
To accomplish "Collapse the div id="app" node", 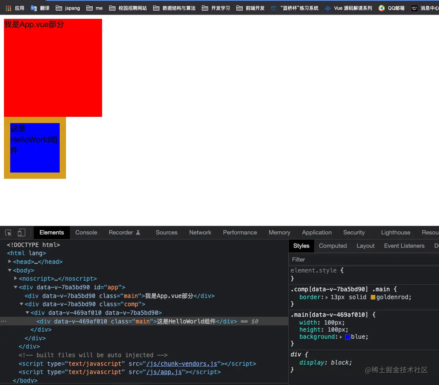I will (x=16, y=287).
